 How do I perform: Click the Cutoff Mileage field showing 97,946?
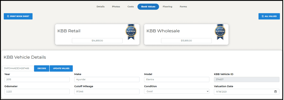pos(107,92)
